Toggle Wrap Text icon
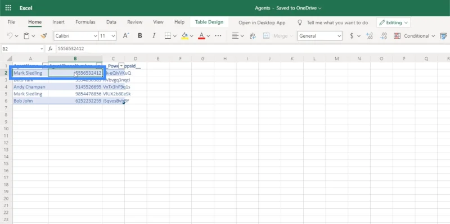Image resolution: width=450 pixels, height=224 pixels. click(253, 36)
